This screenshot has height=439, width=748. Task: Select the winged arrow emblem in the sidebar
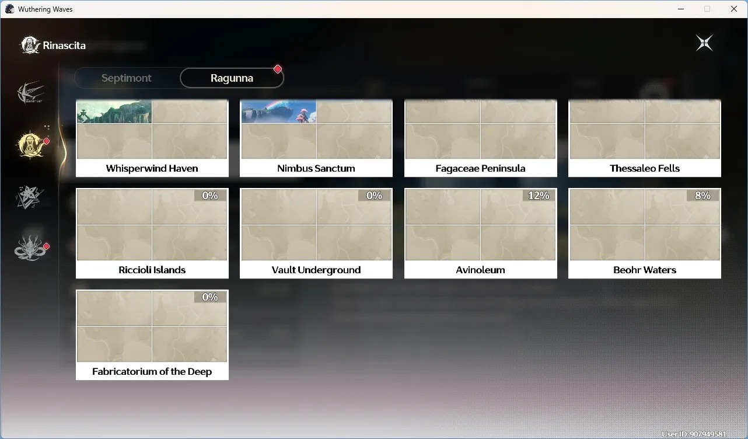pos(30,93)
